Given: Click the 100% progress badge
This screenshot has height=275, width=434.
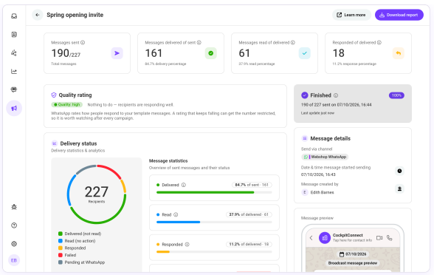Looking at the screenshot, I should coord(396,95).
